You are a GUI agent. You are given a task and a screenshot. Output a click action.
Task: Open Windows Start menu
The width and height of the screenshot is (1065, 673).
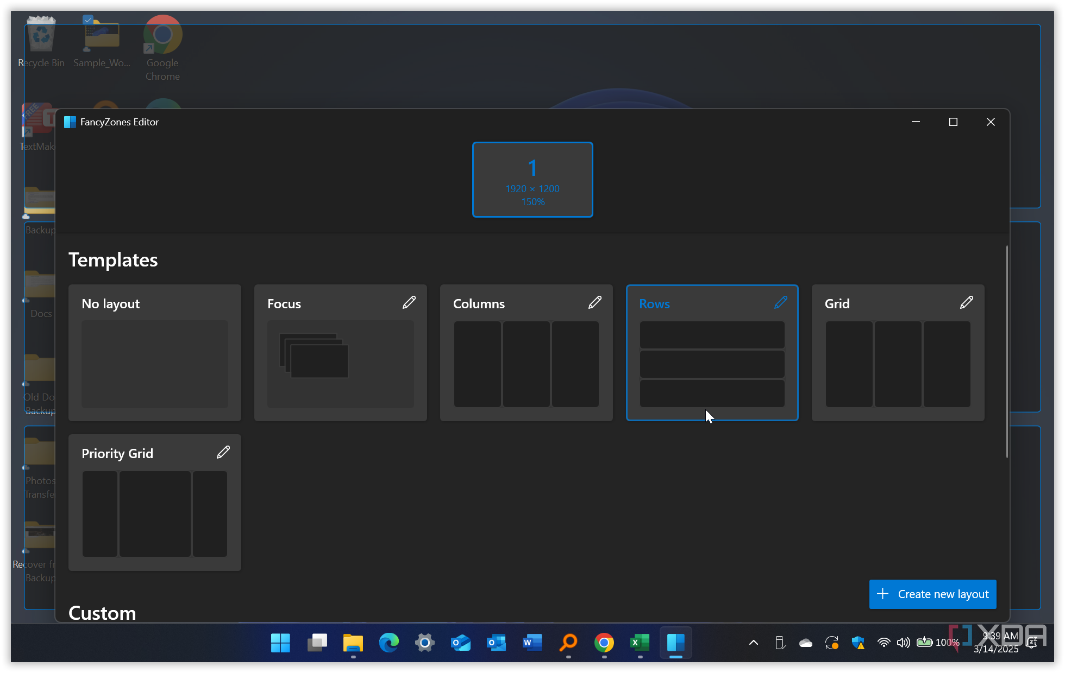coord(280,643)
